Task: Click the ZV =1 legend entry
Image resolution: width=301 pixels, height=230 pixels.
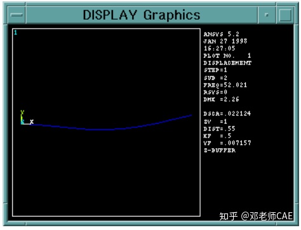Action: tap(215, 122)
